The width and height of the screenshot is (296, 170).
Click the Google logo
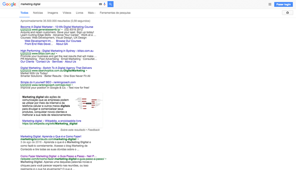pyautogui.click(x=9, y=4)
